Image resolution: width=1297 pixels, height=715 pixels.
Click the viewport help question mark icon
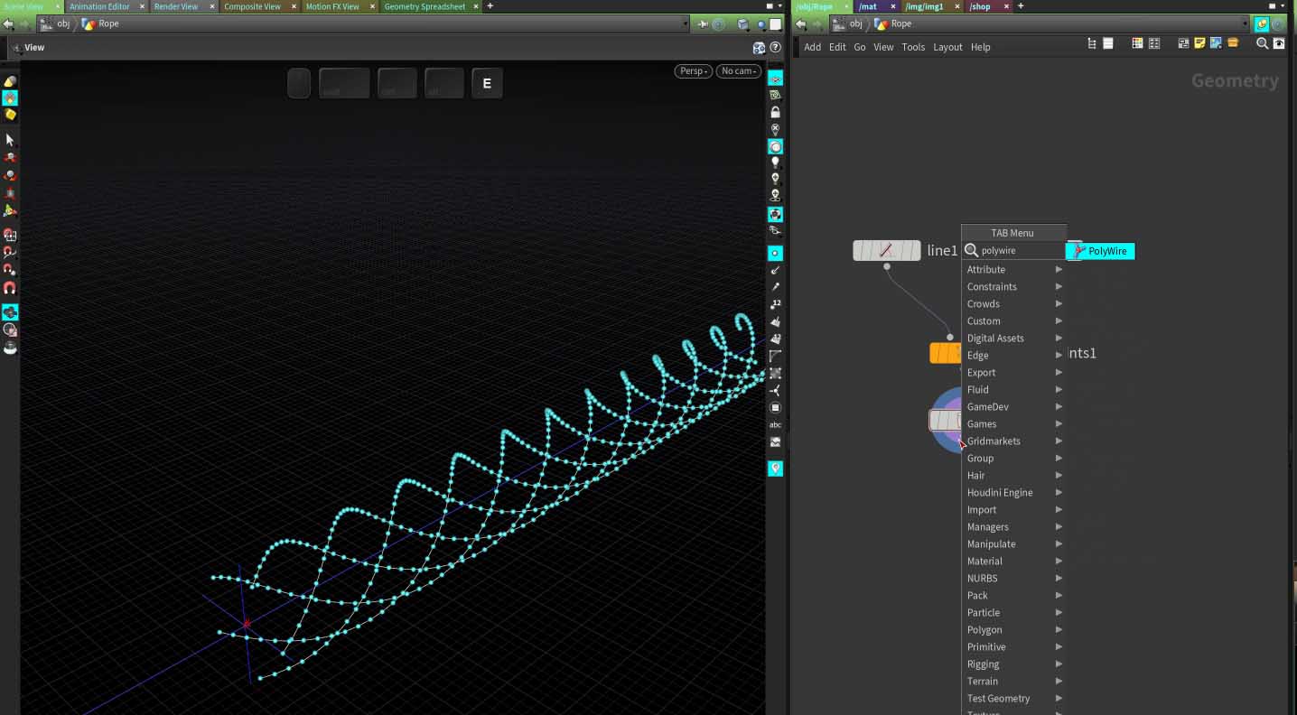pos(775,48)
